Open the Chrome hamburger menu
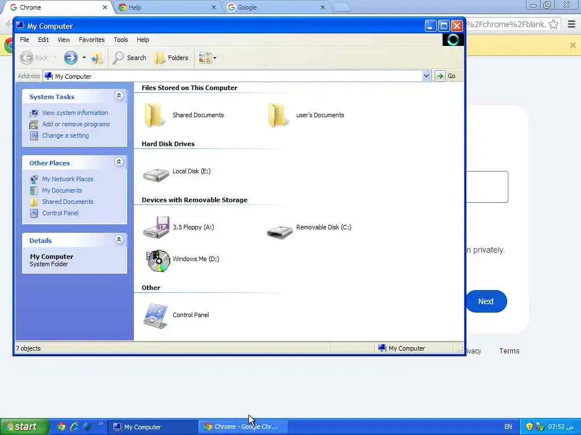 (572, 24)
